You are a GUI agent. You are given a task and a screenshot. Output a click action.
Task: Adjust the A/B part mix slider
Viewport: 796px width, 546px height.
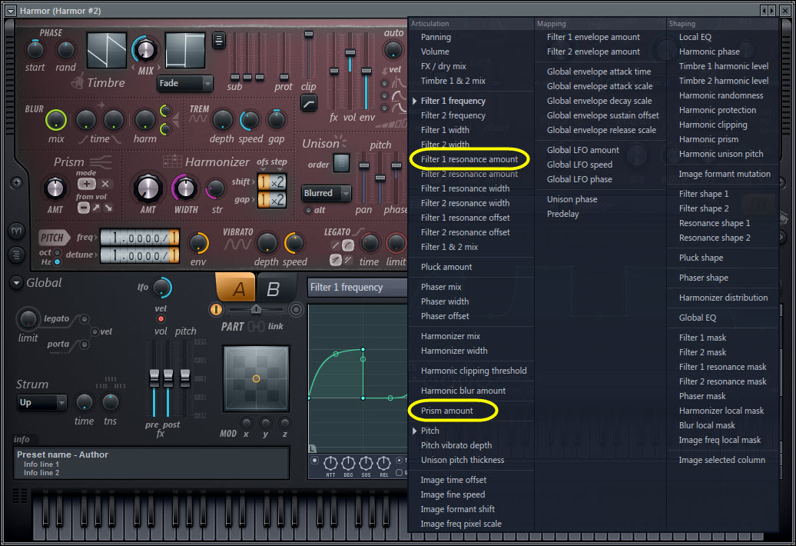256,309
